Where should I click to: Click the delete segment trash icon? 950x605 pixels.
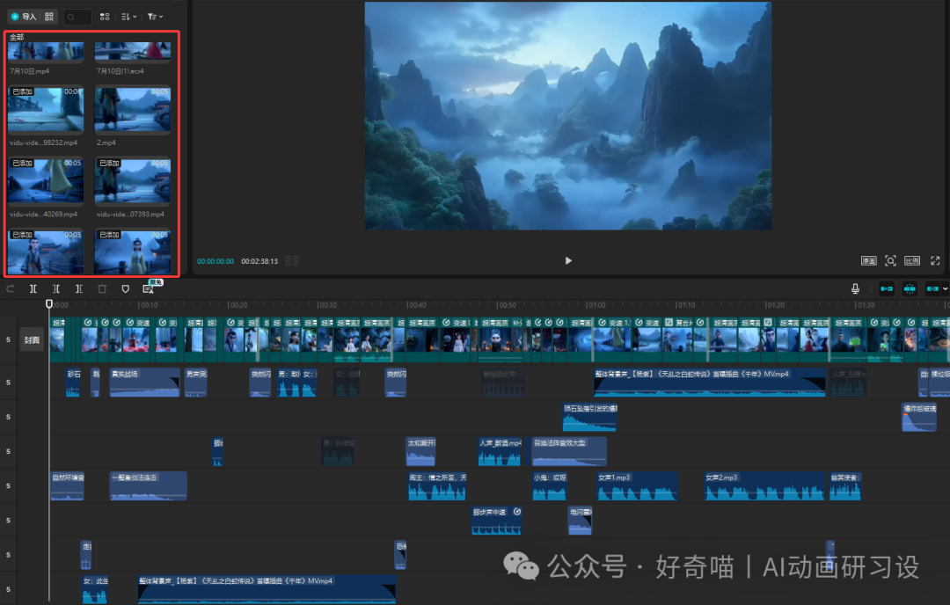101,288
